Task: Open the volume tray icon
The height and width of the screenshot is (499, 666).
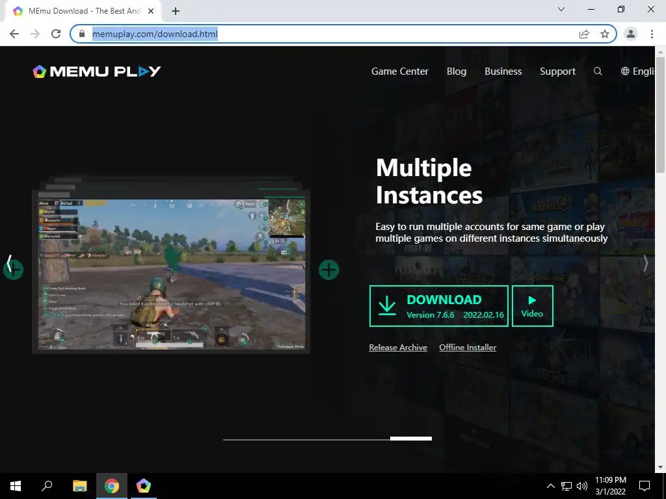Action: tap(582, 486)
